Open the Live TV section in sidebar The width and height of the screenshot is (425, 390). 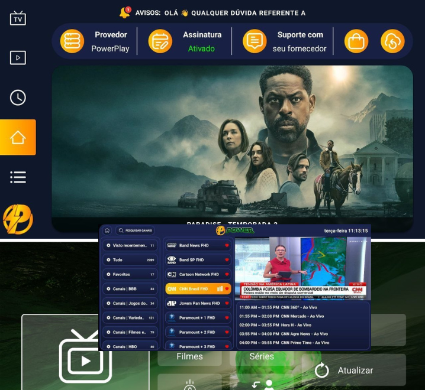[x=18, y=18]
